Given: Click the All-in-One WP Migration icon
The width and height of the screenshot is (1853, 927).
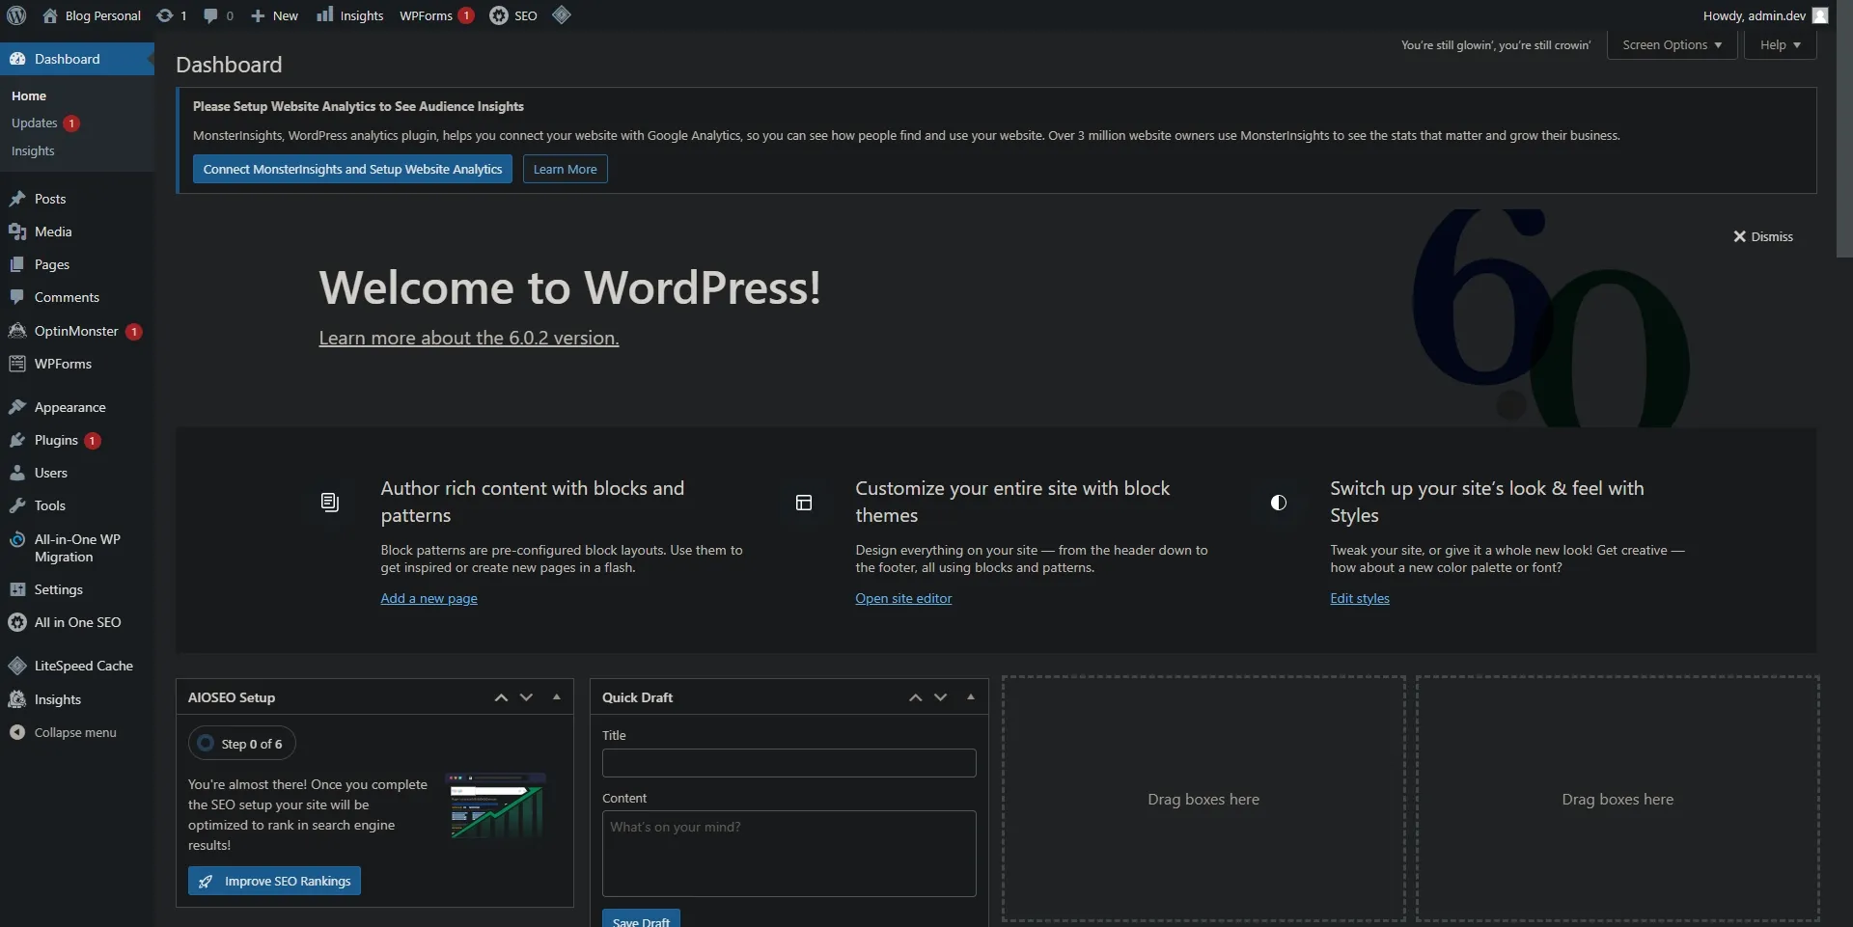Looking at the screenshot, I should point(17,539).
